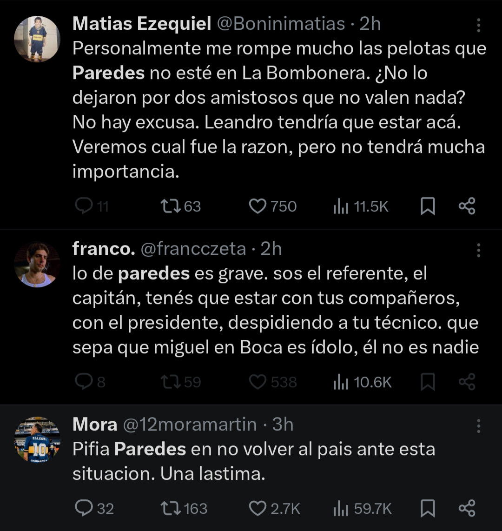502x531 pixels.
Task: Bookmark franco.'s tweet
Action: coord(427,382)
